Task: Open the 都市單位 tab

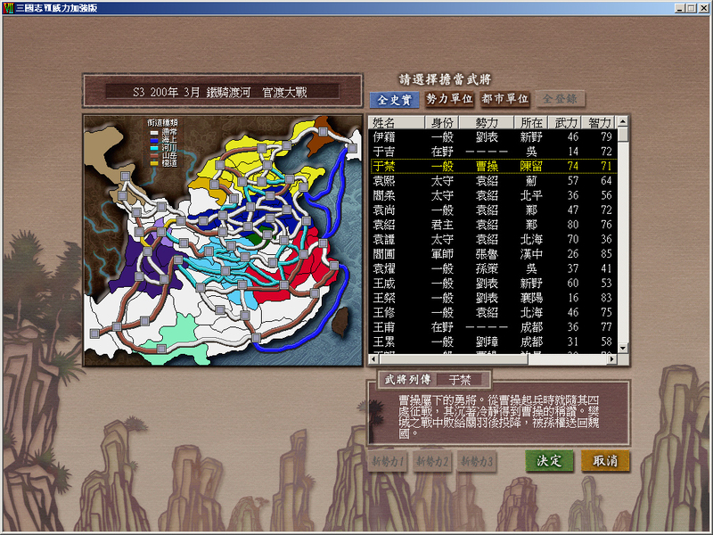Action: click(x=504, y=99)
